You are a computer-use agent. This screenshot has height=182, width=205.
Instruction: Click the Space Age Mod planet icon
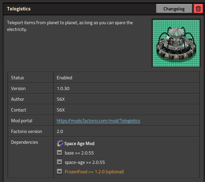[x=60, y=143]
